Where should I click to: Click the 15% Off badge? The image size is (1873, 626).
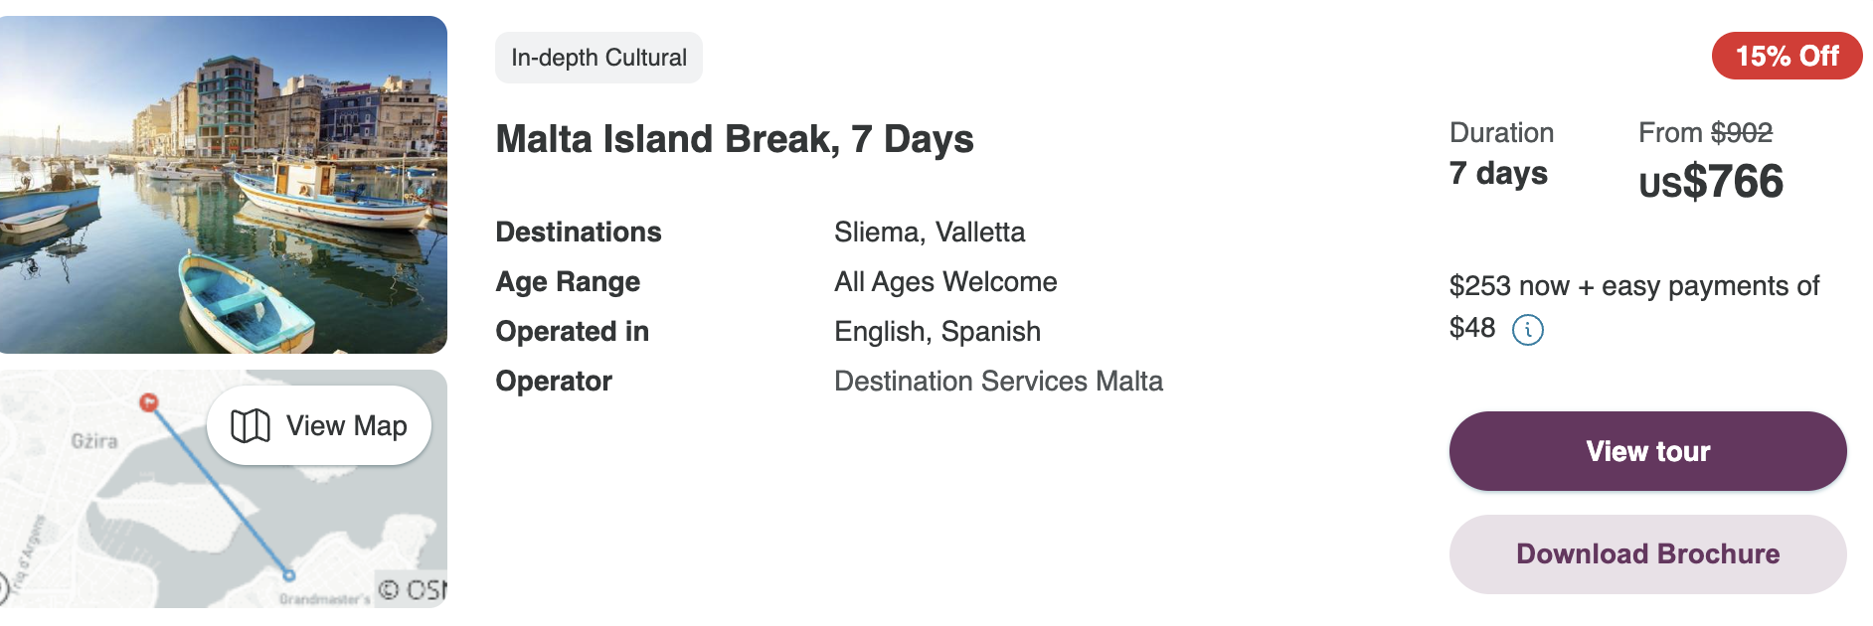1787,56
